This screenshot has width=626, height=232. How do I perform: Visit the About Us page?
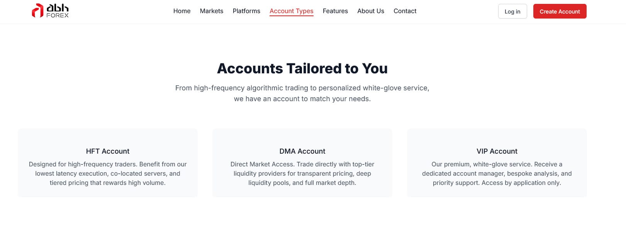(371, 11)
